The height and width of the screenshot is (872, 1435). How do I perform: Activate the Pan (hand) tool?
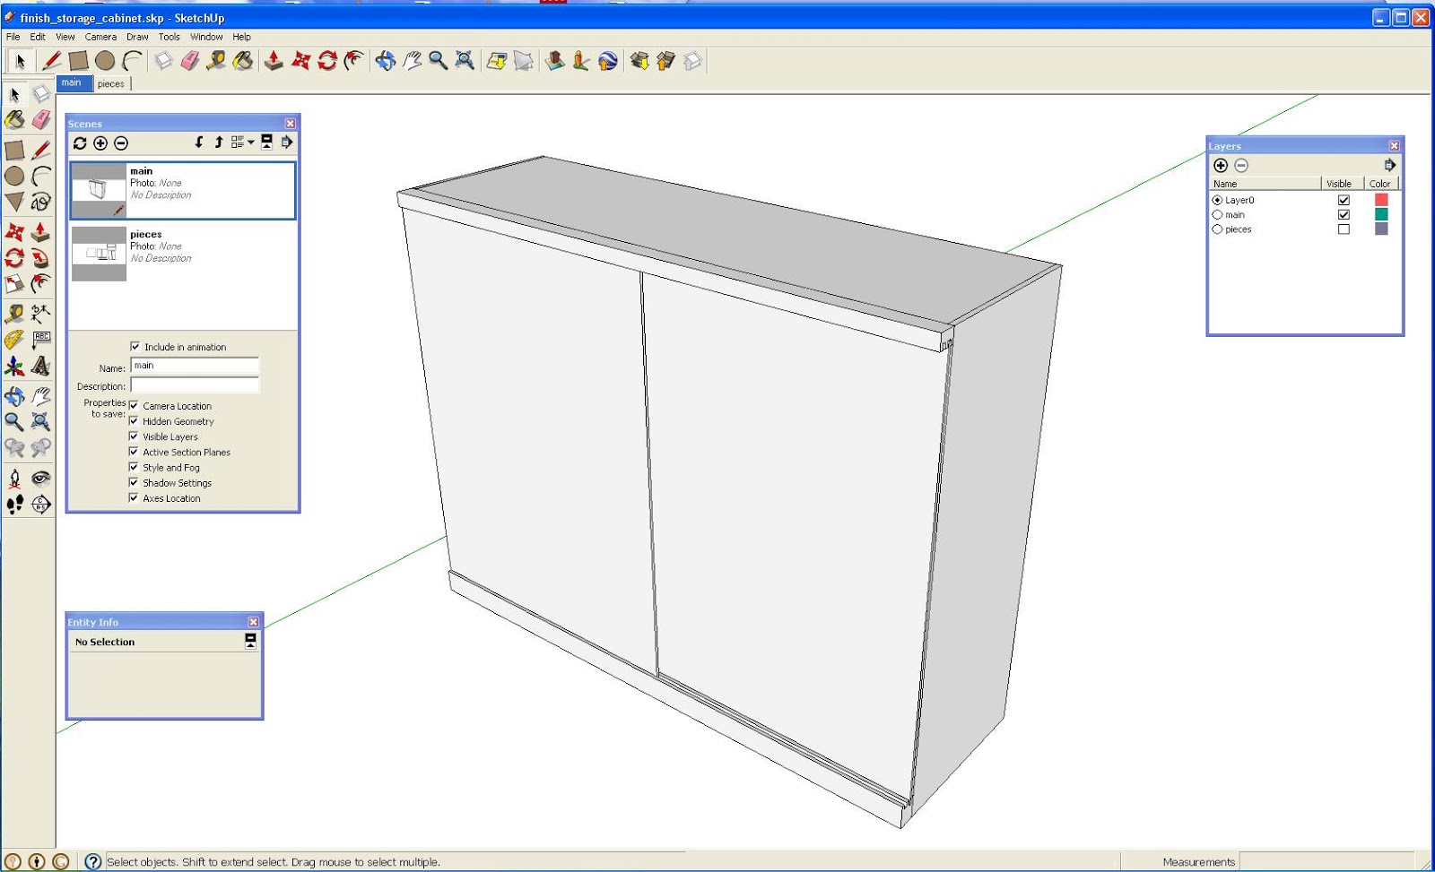pyautogui.click(x=413, y=61)
